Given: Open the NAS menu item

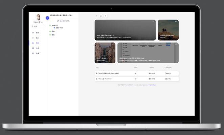Looking at the screenshot, I should point(38,48).
